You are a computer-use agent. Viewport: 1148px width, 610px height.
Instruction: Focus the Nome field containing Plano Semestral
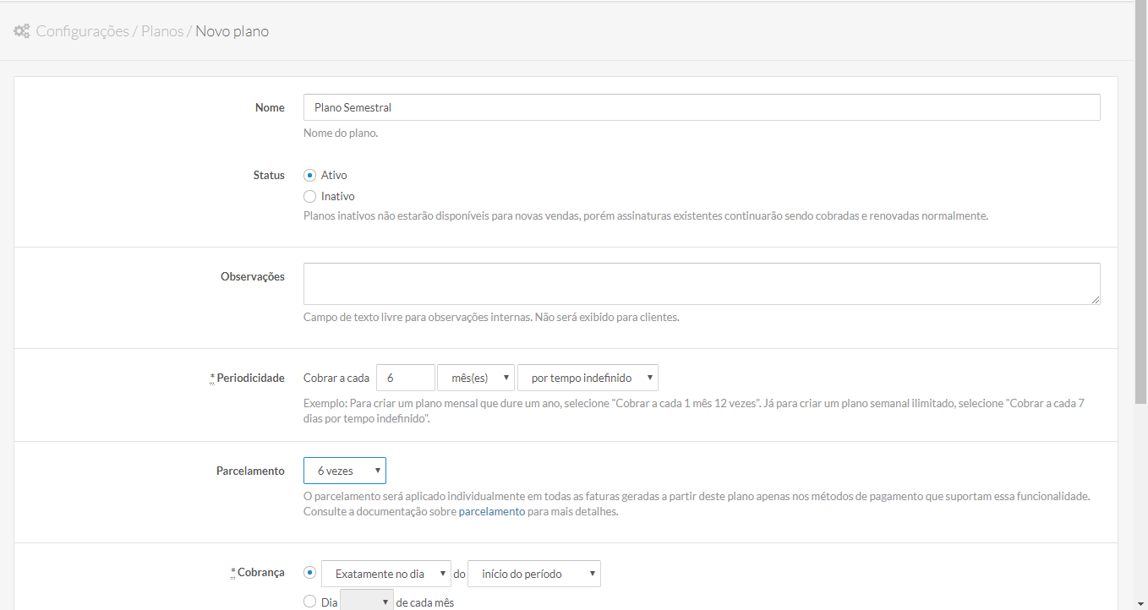(701, 107)
